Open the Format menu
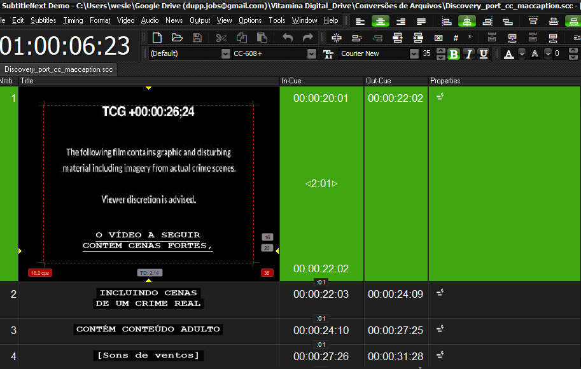Screen dimensions: 581x369 100,20
